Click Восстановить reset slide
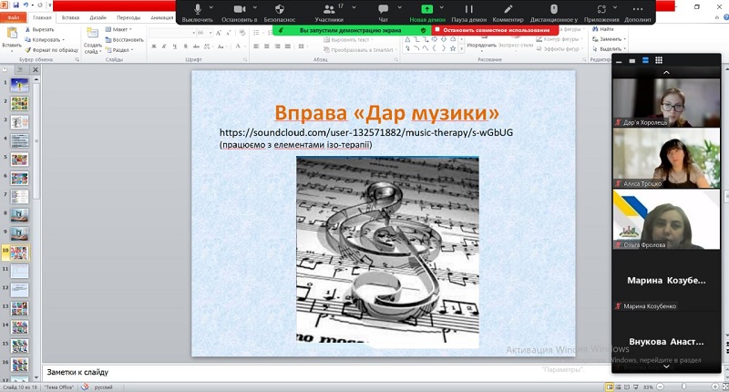 pos(124,39)
